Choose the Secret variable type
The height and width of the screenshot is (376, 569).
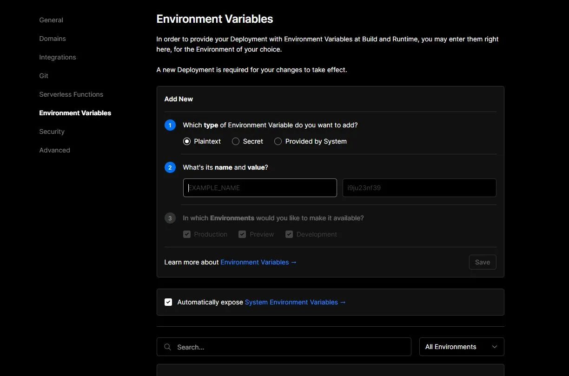point(236,141)
